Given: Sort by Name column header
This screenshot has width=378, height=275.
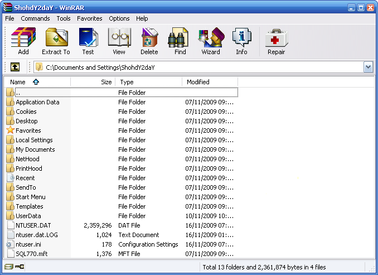Looking at the screenshot, I should point(37,82).
